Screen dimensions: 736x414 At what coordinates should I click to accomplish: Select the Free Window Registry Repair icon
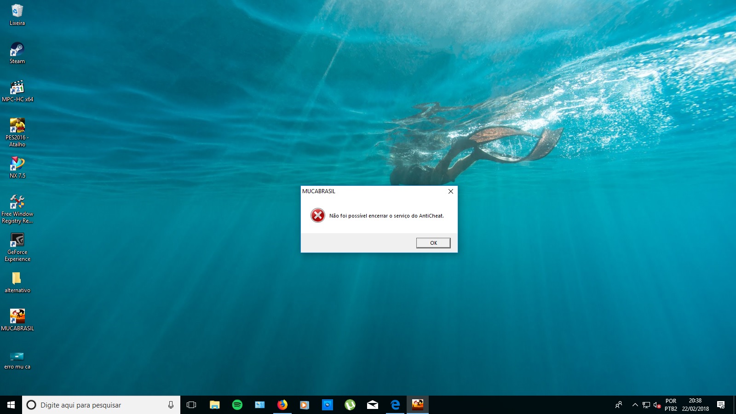click(17, 202)
